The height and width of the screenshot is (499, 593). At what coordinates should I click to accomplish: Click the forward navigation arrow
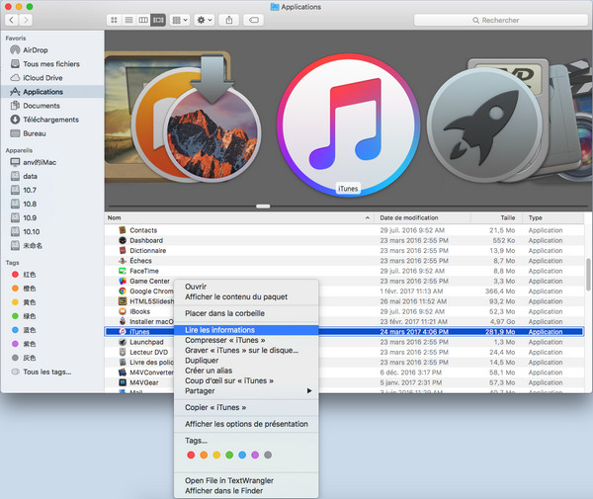(x=27, y=20)
